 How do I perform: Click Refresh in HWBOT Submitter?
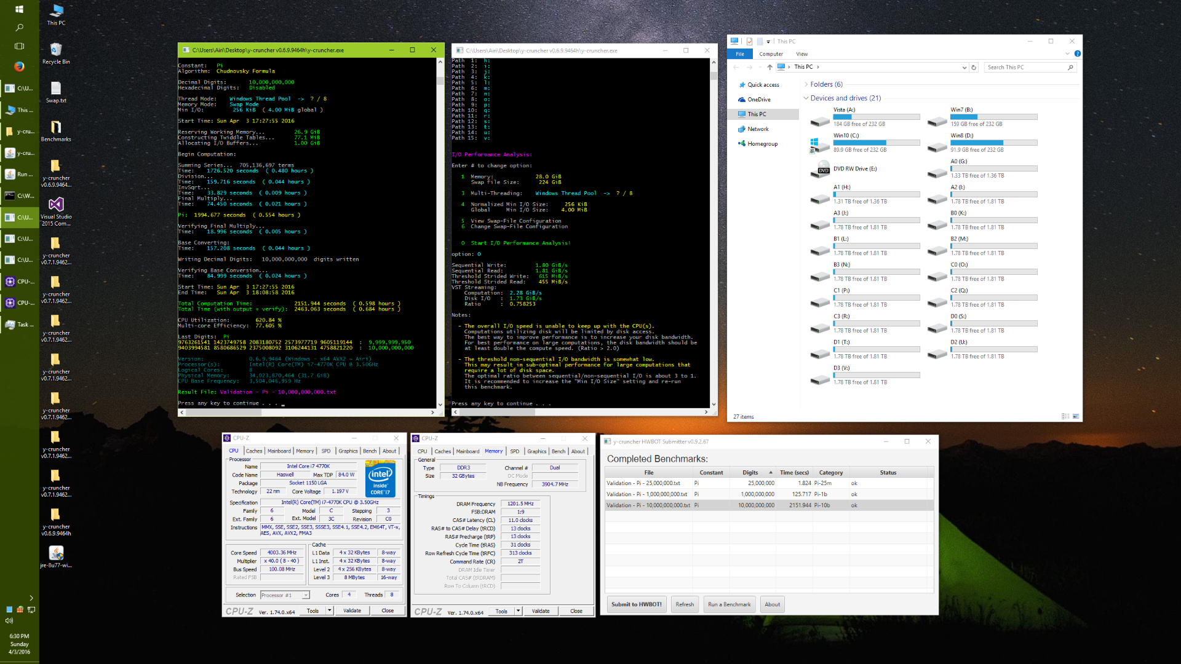(x=685, y=604)
